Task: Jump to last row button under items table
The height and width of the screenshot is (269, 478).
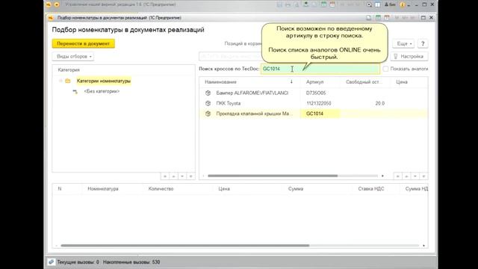Action: pos(423,176)
